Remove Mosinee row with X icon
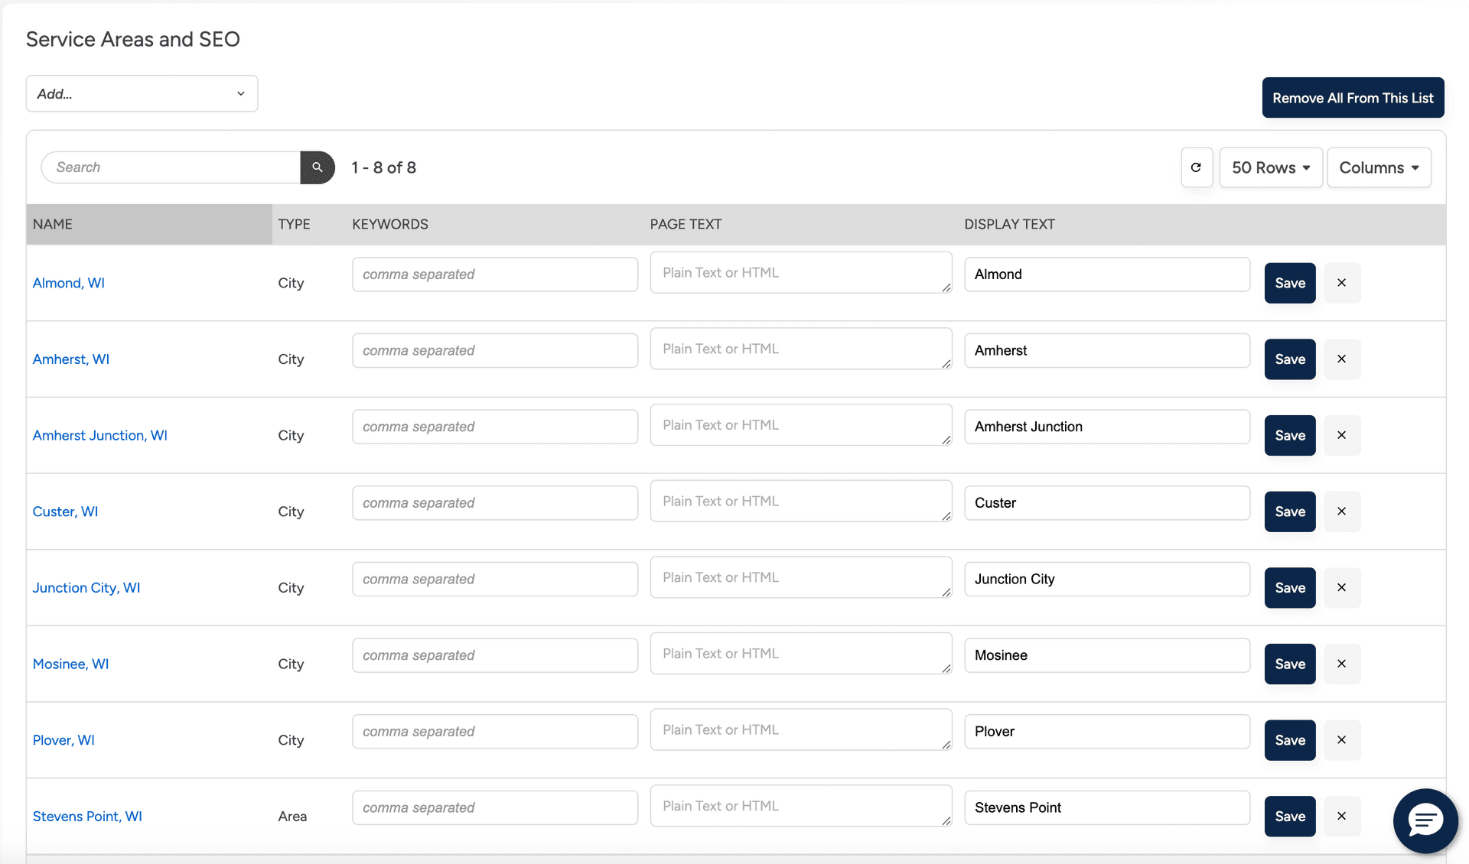This screenshot has height=864, width=1469. (x=1341, y=664)
